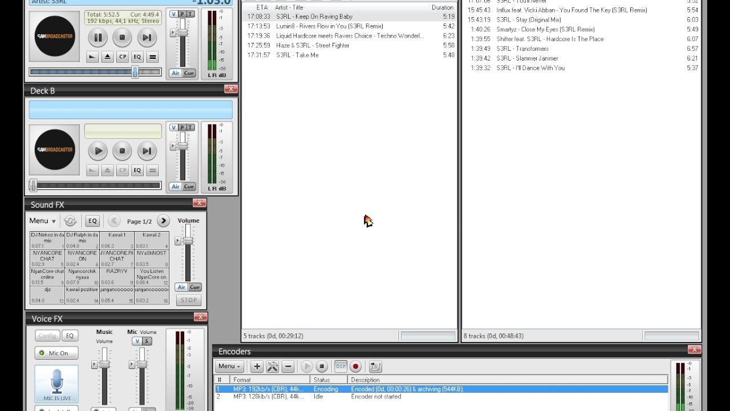The width and height of the screenshot is (730, 411).
Task: Start playback on Deck B
Action: [98, 151]
